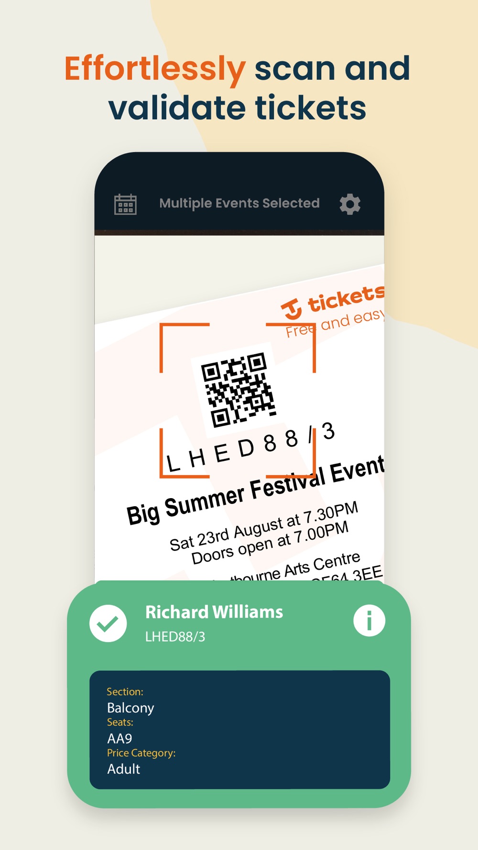Select the Multiple Events Selected title
478x850 pixels.
[x=239, y=203]
